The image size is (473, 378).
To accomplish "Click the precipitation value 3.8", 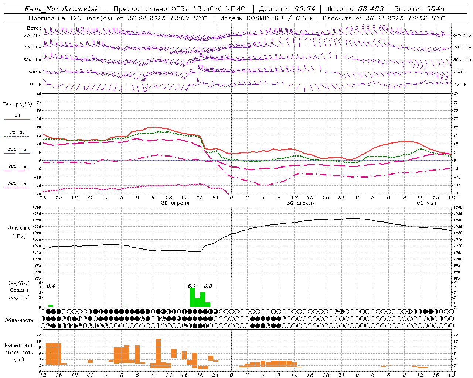I will (208, 286).
